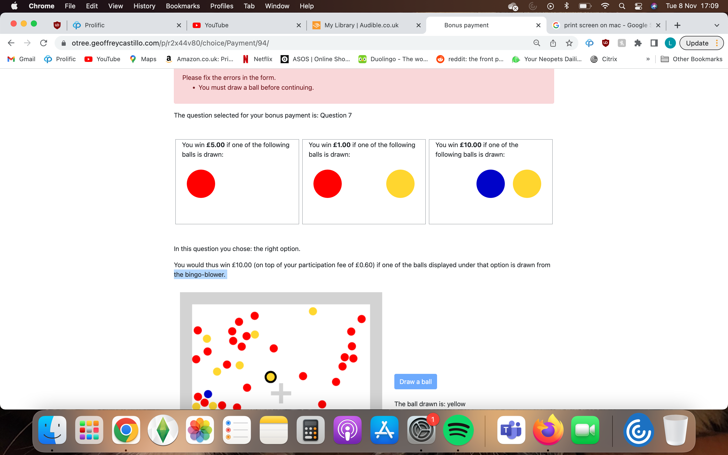This screenshot has height=455, width=728.
Task: Close the YouTube tab
Action: 299,25
